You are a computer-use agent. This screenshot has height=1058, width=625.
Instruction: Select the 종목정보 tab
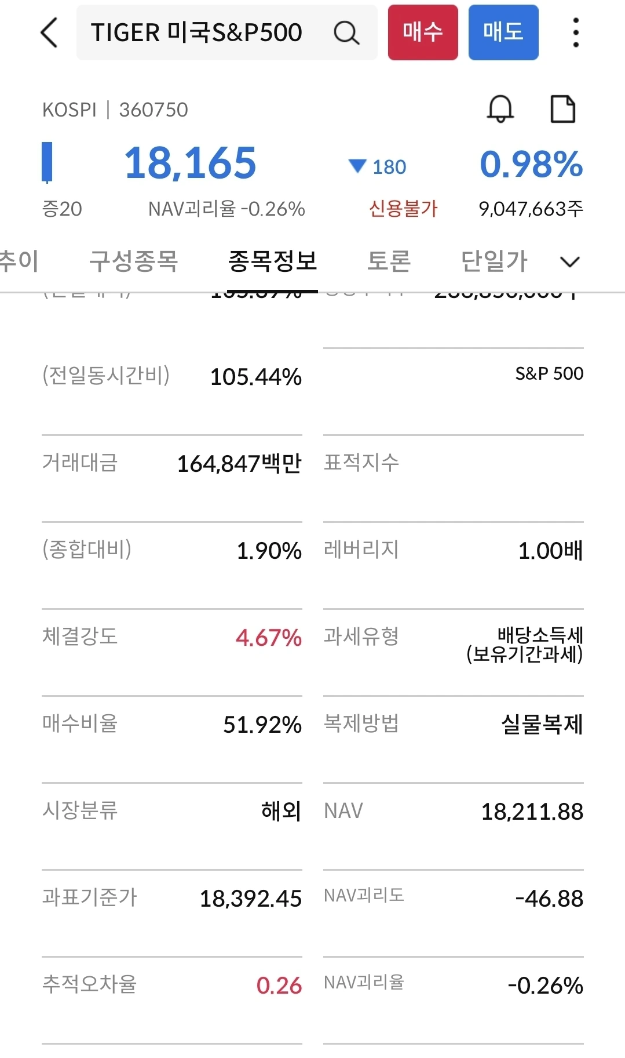272,261
